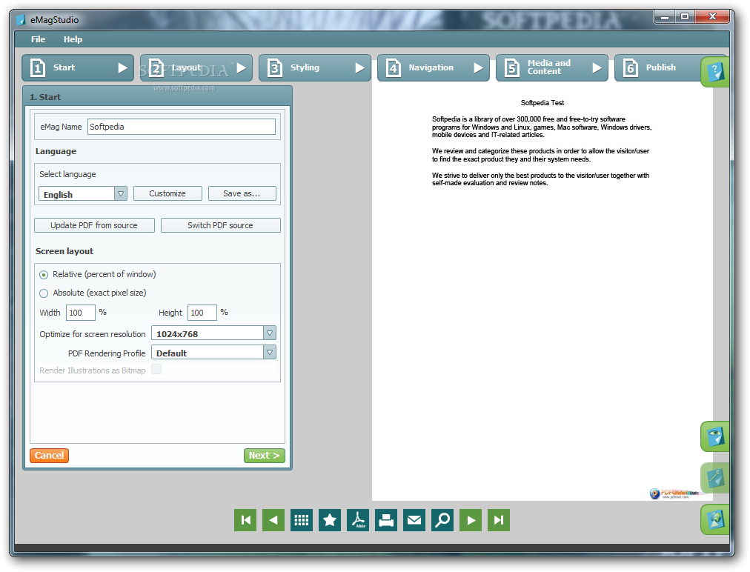Screen dimensions: 750x572
Task: Open the magnifier search icon
Action: coord(442,520)
